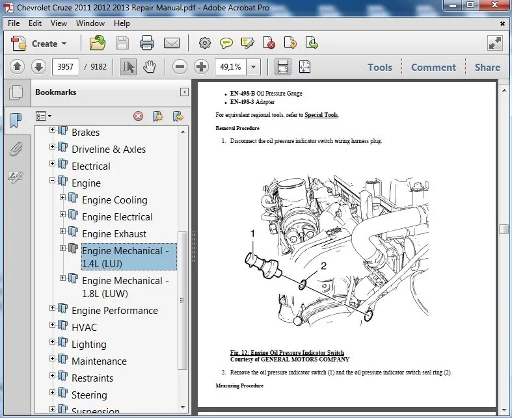Open the zoom level dropdown arrow
This screenshot has width=512, height=418.
[253, 67]
